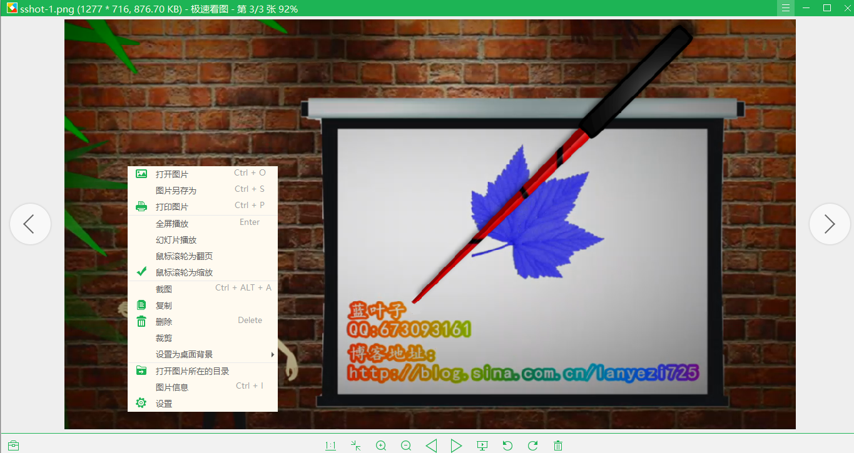Open 设置 from the context menu

(x=203, y=404)
